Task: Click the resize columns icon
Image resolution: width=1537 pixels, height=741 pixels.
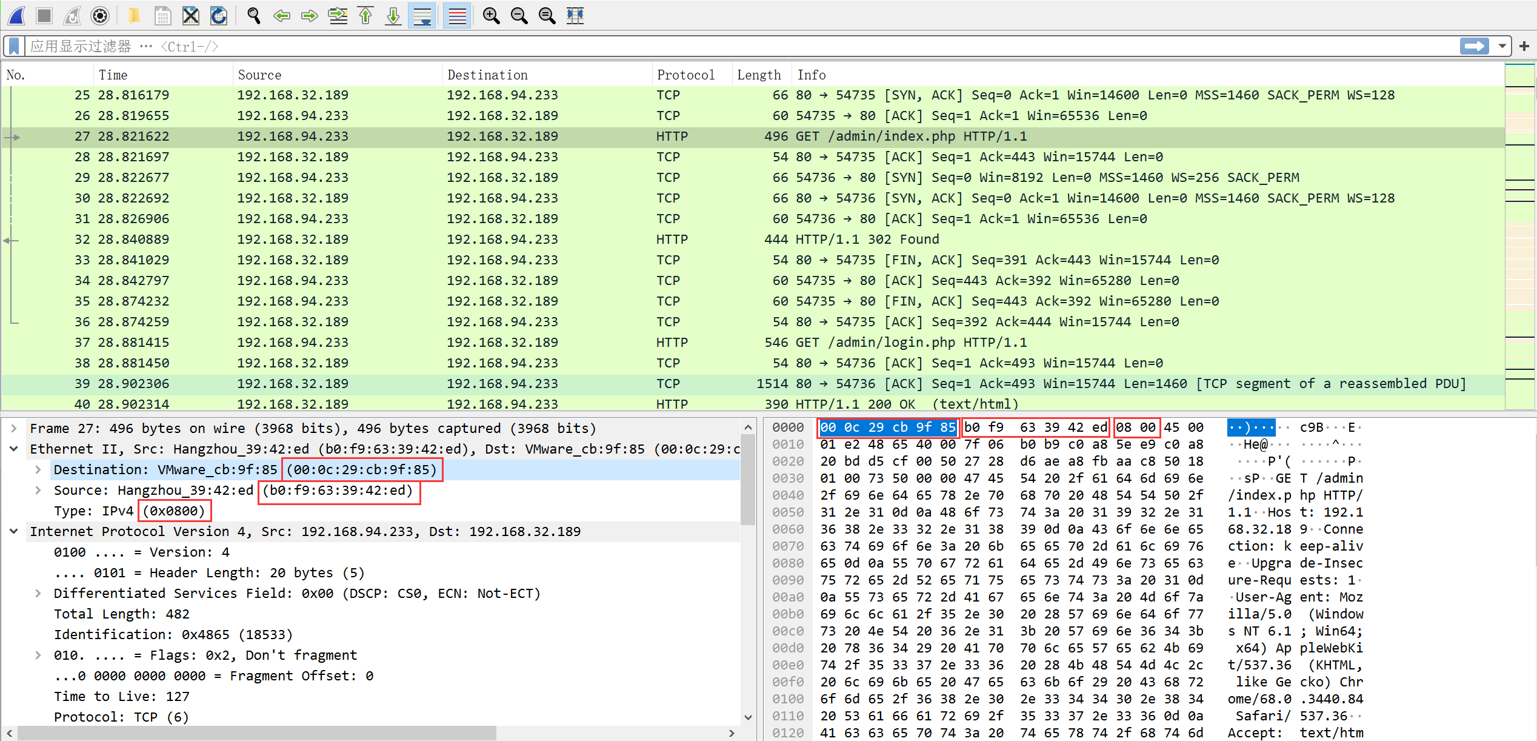Action: (x=575, y=15)
